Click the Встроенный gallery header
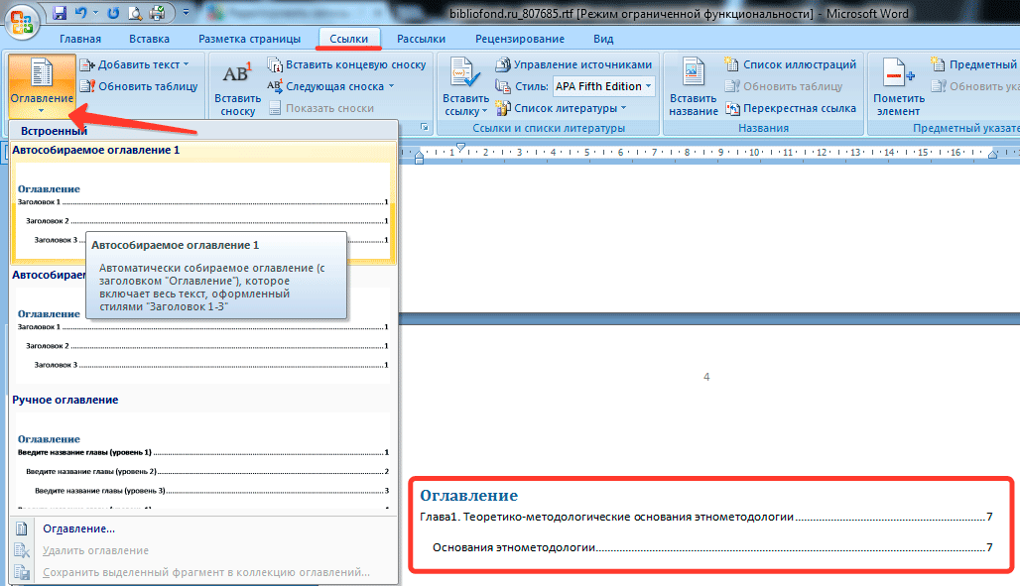 tap(203, 131)
